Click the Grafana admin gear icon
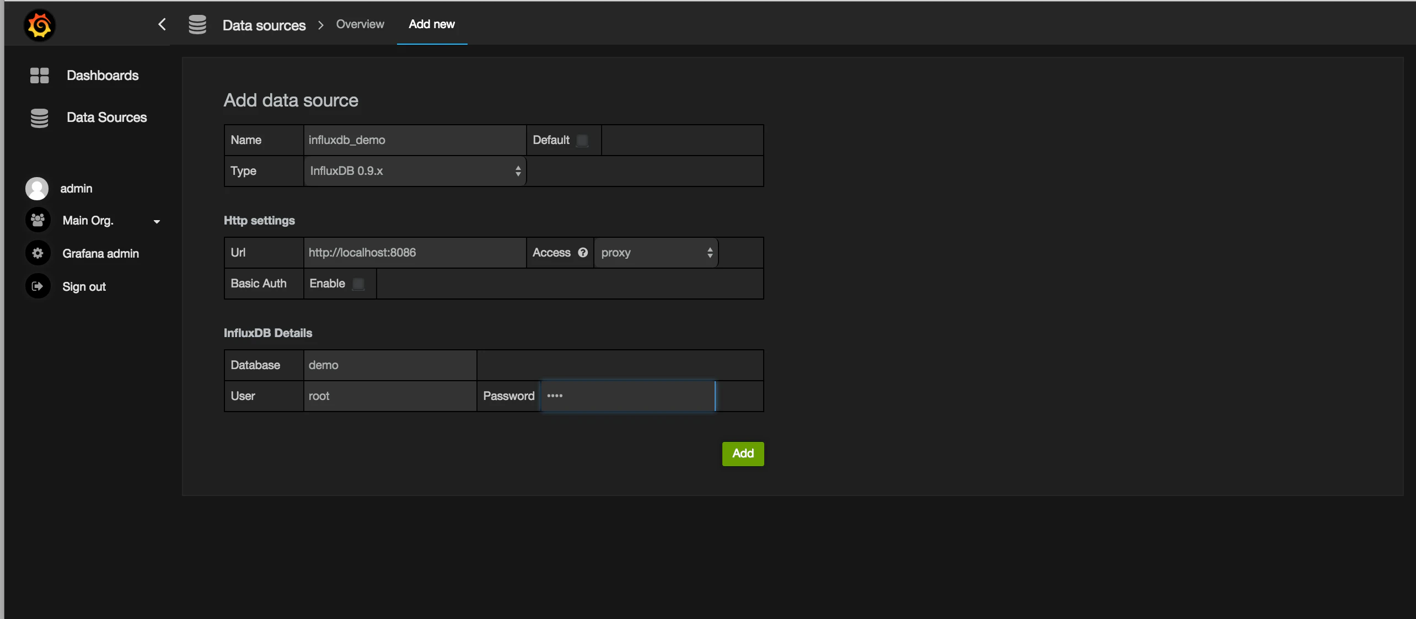Image resolution: width=1416 pixels, height=619 pixels. [x=37, y=253]
